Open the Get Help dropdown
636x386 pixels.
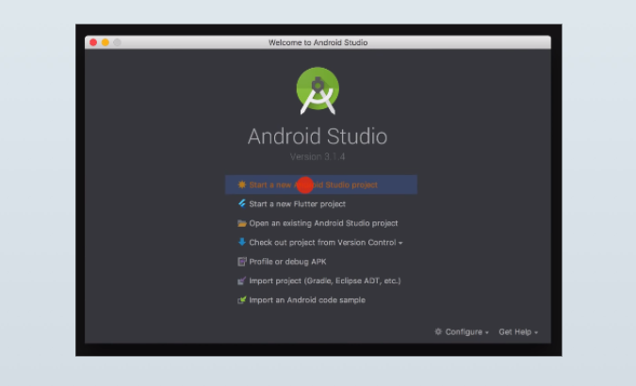click(x=518, y=332)
